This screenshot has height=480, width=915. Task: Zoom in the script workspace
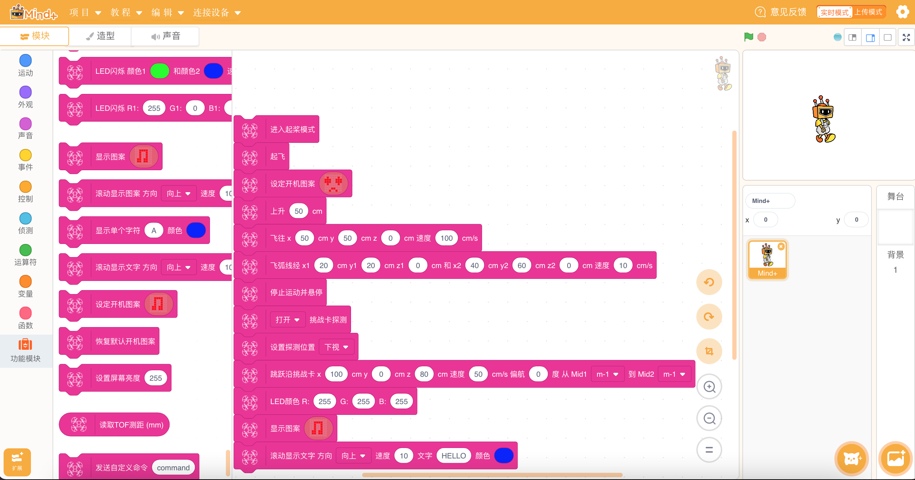pos(709,387)
